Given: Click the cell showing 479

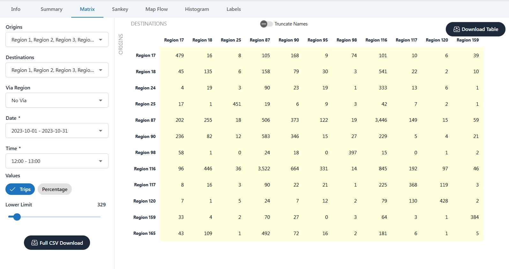Looking at the screenshot, I should 180,56.
